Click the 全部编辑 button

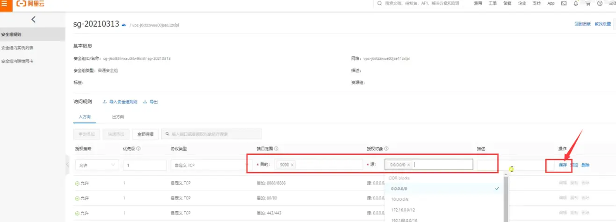pos(145,134)
